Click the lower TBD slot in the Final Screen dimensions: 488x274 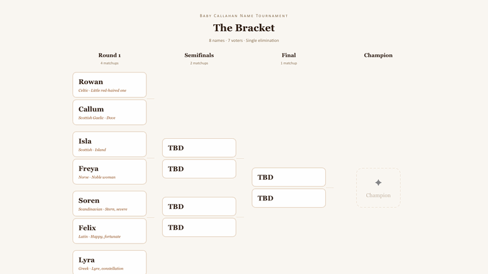coord(289,198)
